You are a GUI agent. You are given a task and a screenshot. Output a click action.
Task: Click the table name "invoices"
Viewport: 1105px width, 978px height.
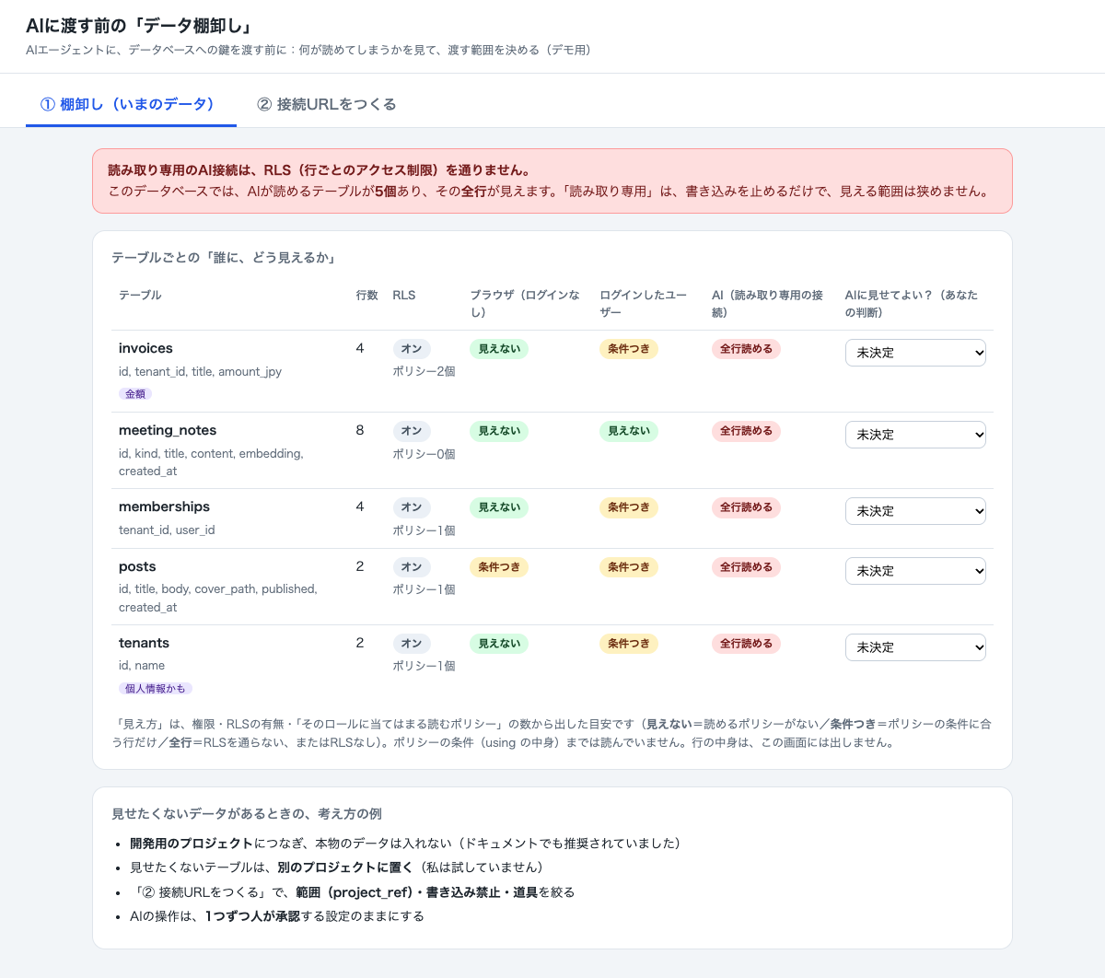pyautogui.click(x=145, y=348)
